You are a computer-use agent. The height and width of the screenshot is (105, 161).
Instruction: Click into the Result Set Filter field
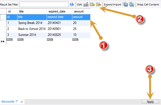tap(44, 4)
